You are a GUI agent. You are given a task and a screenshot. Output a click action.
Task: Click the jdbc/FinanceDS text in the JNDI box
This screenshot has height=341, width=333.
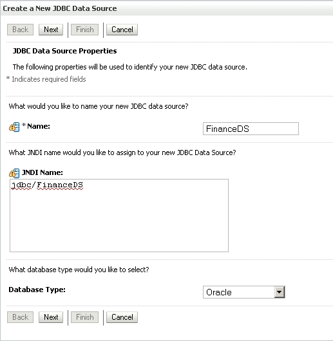point(47,185)
